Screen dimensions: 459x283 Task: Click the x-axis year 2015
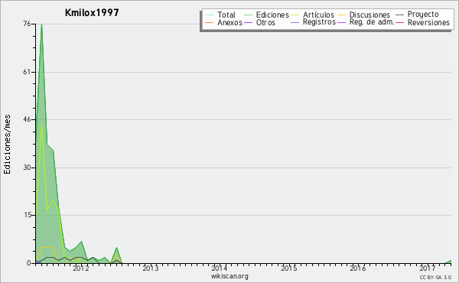click(x=289, y=268)
